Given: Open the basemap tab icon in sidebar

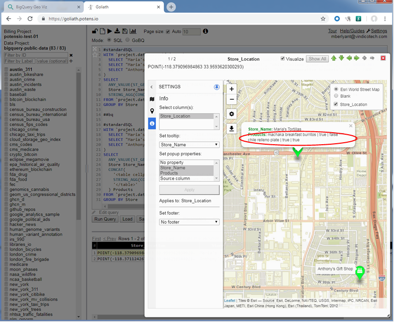Looking at the screenshot, I should click(x=152, y=99).
